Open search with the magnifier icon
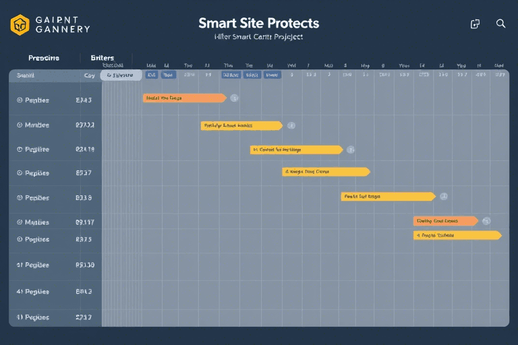 coord(500,24)
